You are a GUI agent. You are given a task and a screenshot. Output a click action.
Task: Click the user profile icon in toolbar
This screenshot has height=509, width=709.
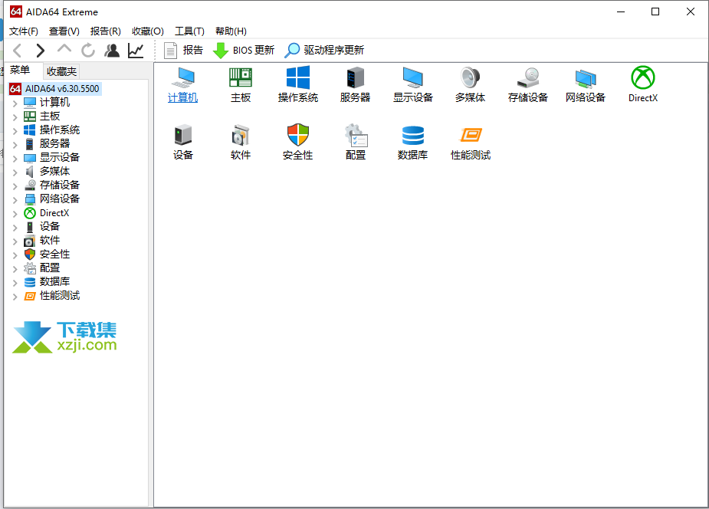pos(112,50)
